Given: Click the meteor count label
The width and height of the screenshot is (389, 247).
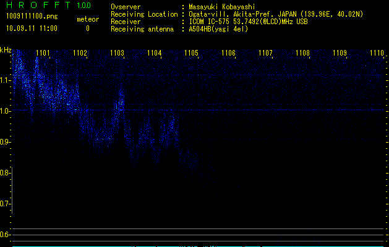Looking at the screenshot, I should pos(88,19).
